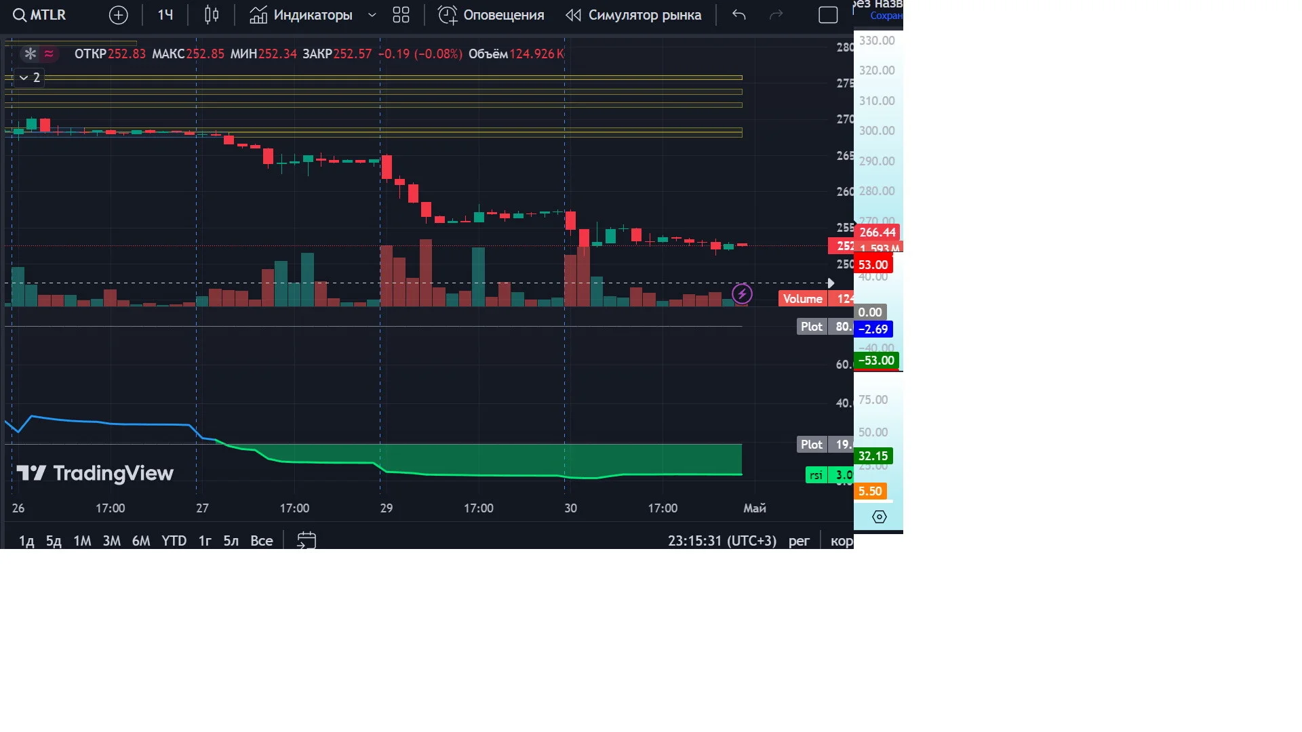Open the Индикаторы indicators dialog
The width and height of the screenshot is (1302, 732).
click(x=300, y=15)
